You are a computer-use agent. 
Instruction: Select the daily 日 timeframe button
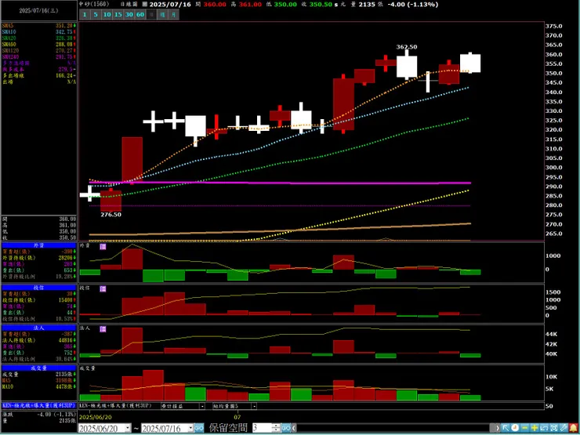click(151, 15)
